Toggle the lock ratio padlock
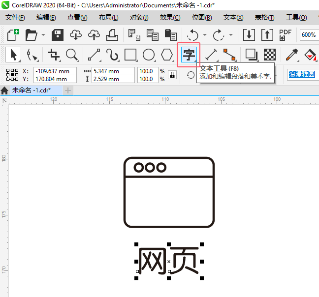 click(x=172, y=75)
